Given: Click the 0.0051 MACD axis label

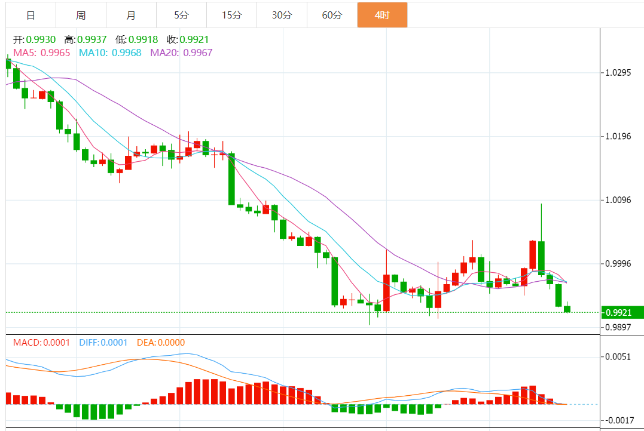Looking at the screenshot, I should pyautogui.click(x=618, y=357).
